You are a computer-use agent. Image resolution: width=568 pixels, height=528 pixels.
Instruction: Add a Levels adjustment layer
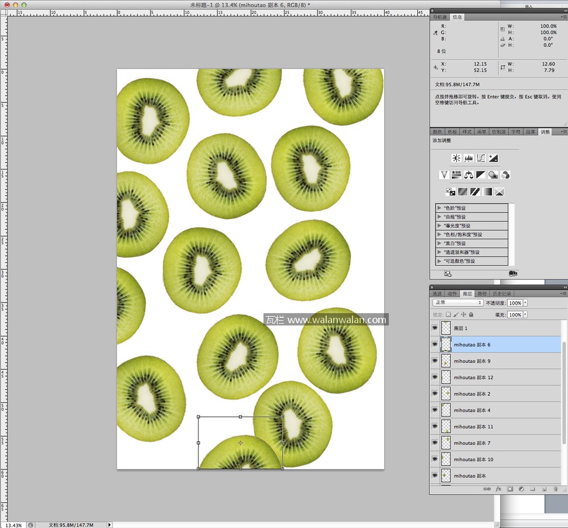(468, 158)
